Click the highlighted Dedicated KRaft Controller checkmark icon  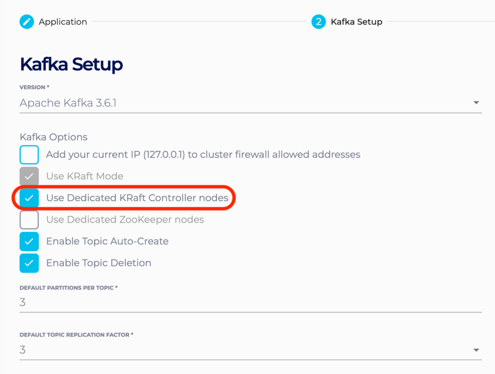pyautogui.click(x=29, y=197)
